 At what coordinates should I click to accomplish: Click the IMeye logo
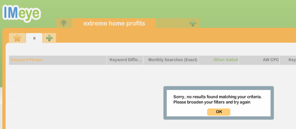[22, 13]
